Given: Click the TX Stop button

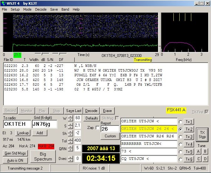Looking at the screenshot, I should [202, 135].
